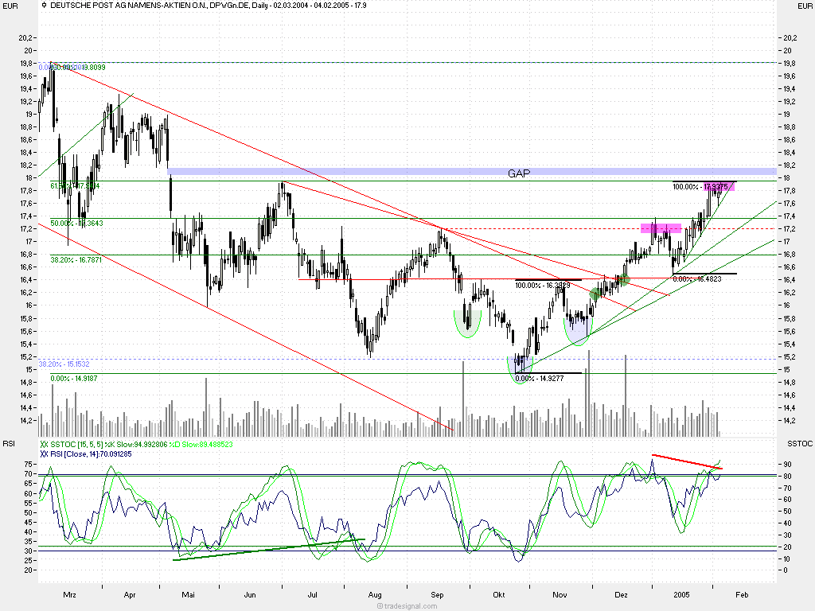Select the pink box at 17.9375 level

[719, 187]
